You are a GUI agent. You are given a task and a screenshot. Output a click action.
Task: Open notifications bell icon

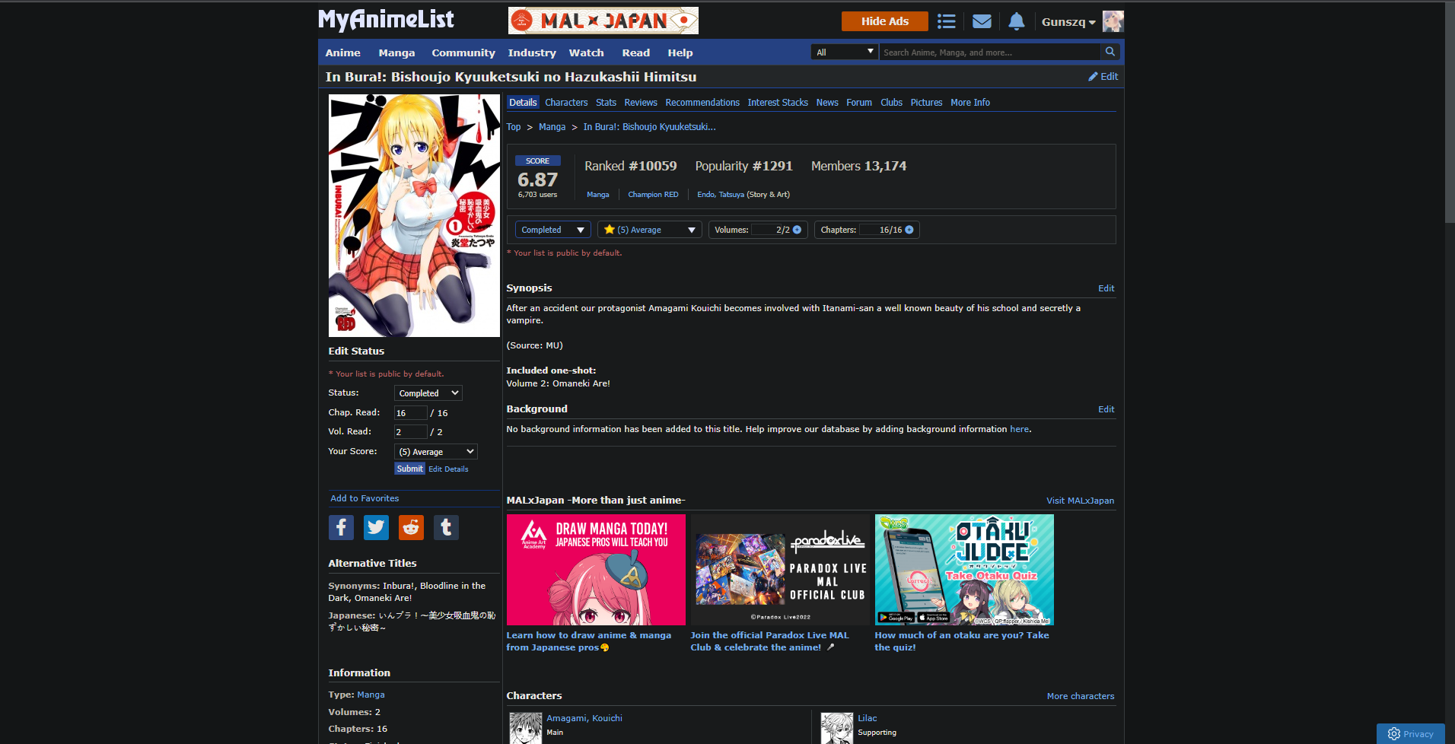[x=1016, y=21]
